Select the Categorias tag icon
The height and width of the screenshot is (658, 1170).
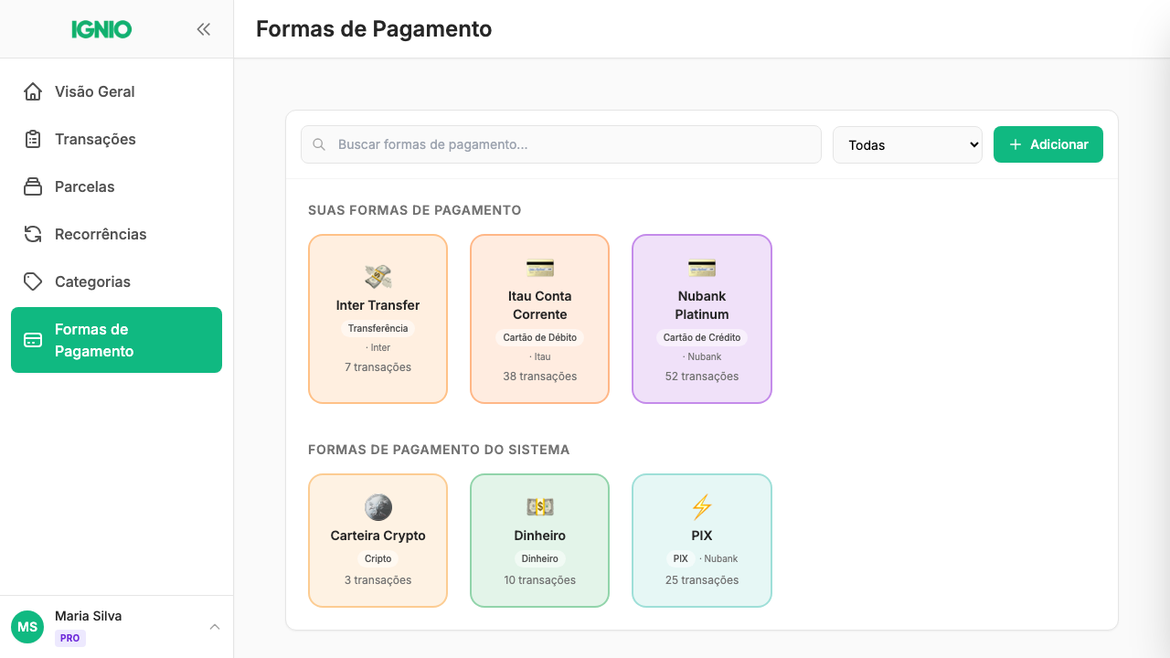pyautogui.click(x=33, y=281)
